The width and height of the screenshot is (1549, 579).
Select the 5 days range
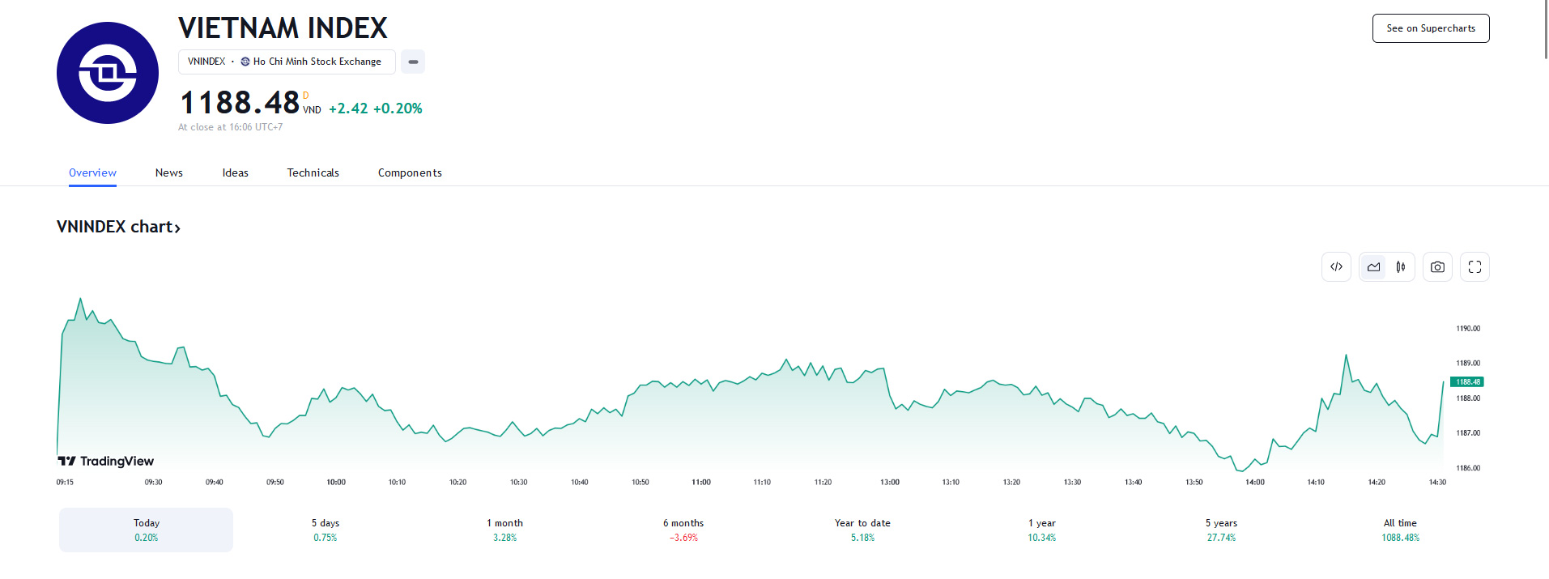coord(326,530)
